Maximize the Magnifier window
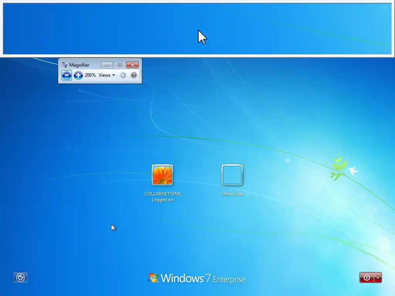The height and width of the screenshot is (296, 395). pyautogui.click(x=120, y=65)
